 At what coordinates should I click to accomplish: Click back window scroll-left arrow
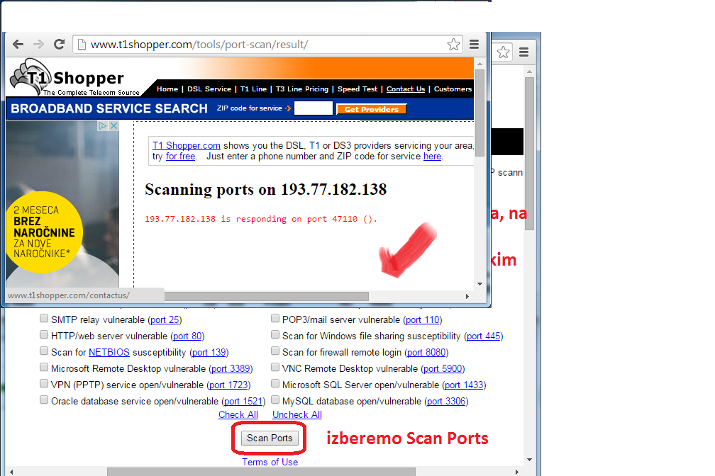click(11, 472)
